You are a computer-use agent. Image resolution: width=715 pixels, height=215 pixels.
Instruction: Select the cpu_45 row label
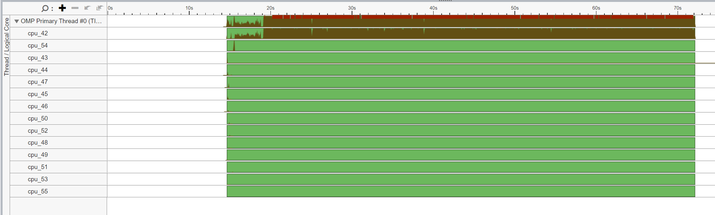38,94
